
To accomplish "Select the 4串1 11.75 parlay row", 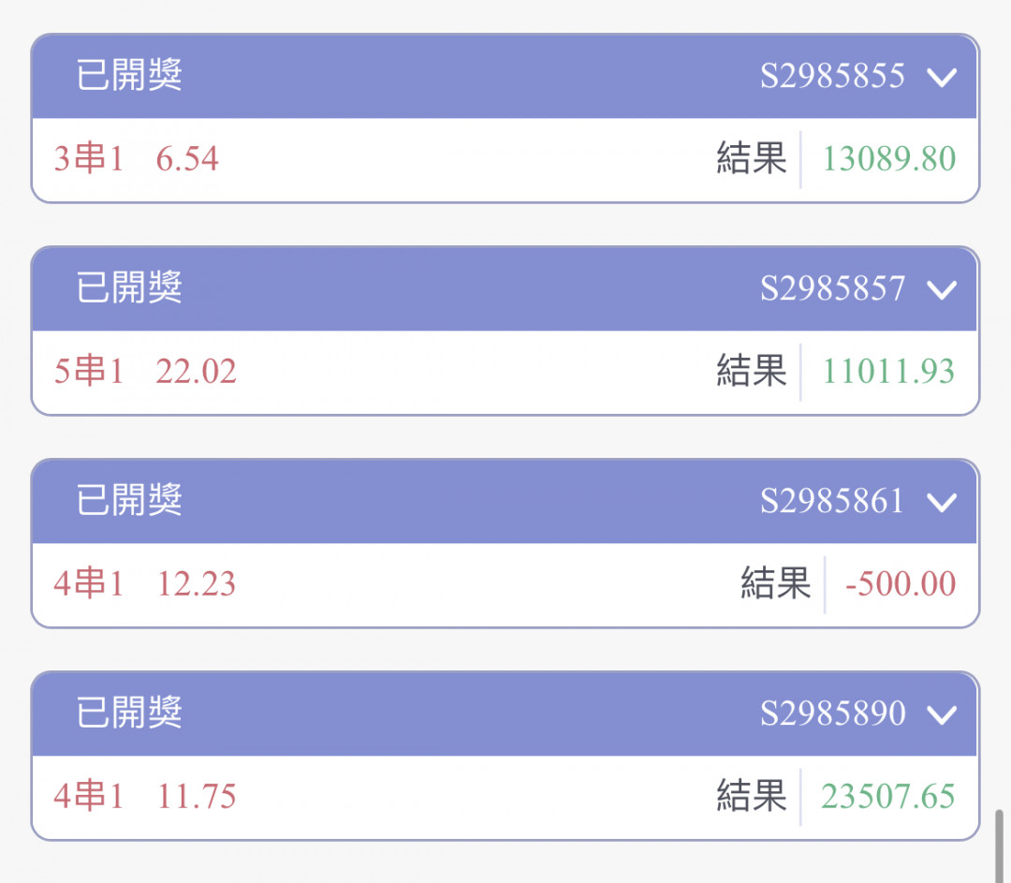I will click(x=505, y=797).
